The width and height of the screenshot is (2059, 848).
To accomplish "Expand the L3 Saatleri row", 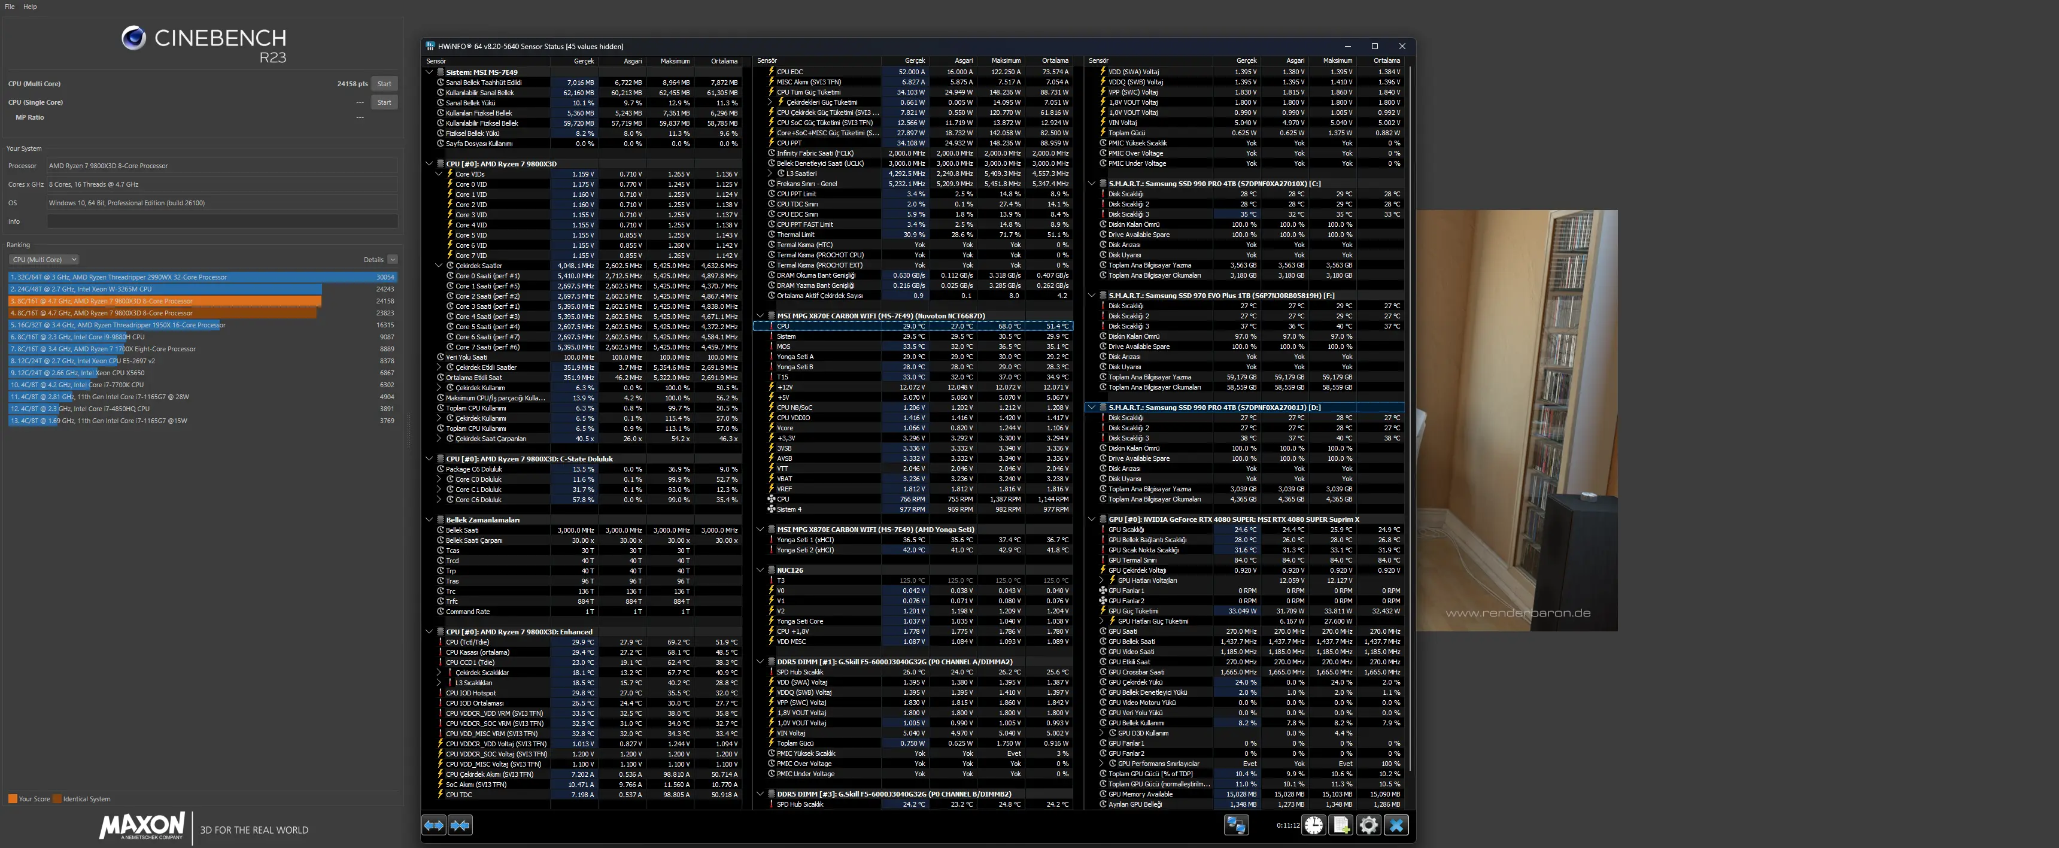I will 770,174.
